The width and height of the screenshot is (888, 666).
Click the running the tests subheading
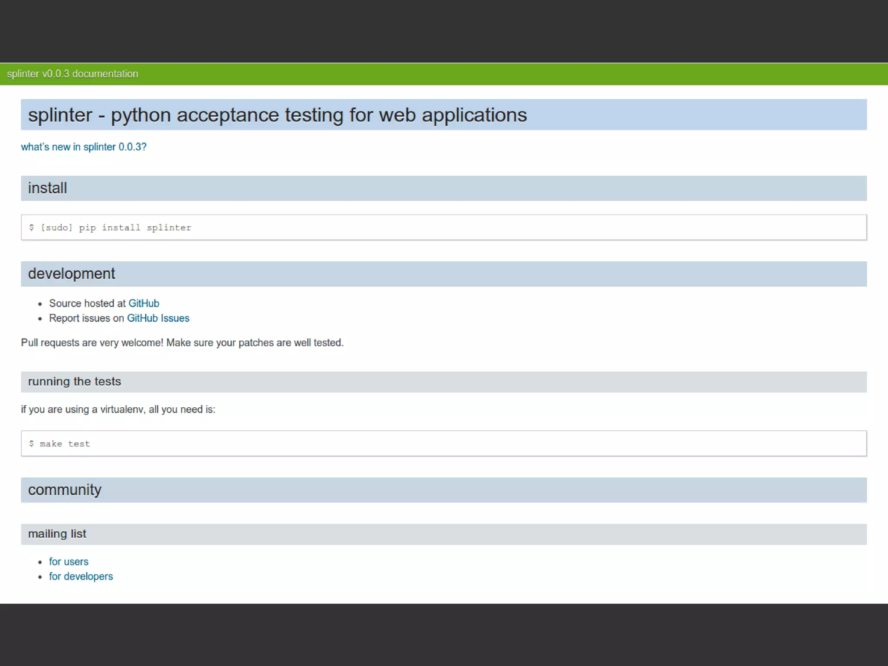pyautogui.click(x=75, y=381)
